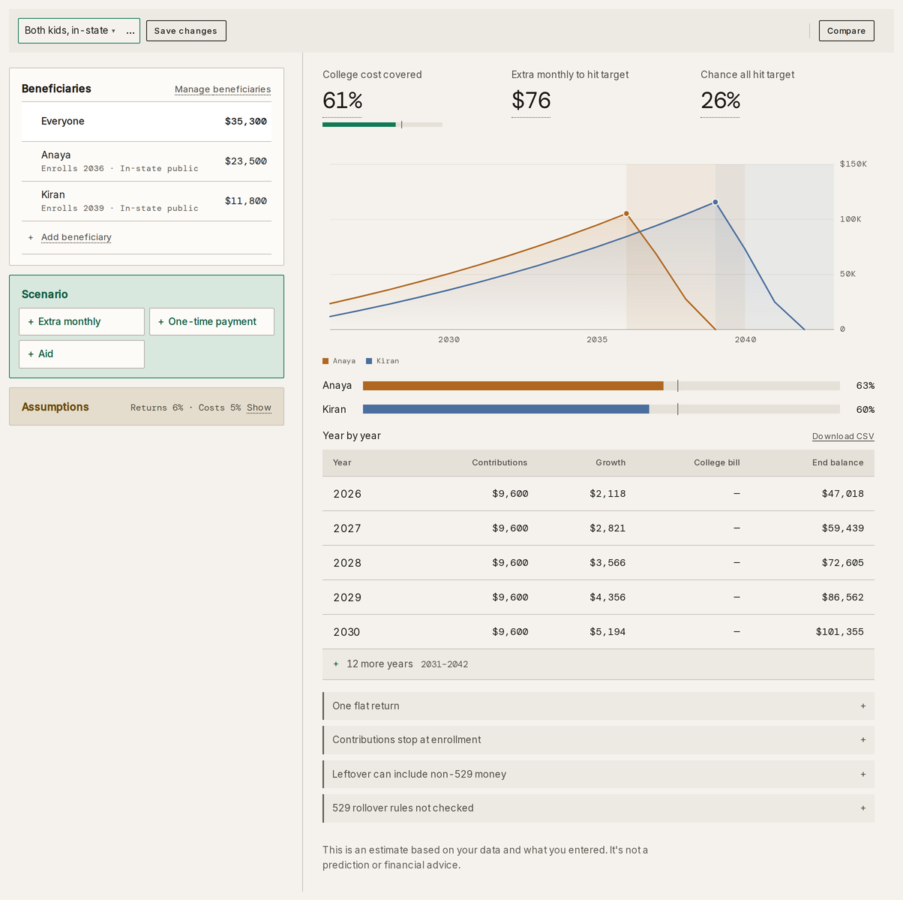This screenshot has width=903, height=900.
Task: Click the plus icon beside Add beneficiary
Action: pos(31,237)
